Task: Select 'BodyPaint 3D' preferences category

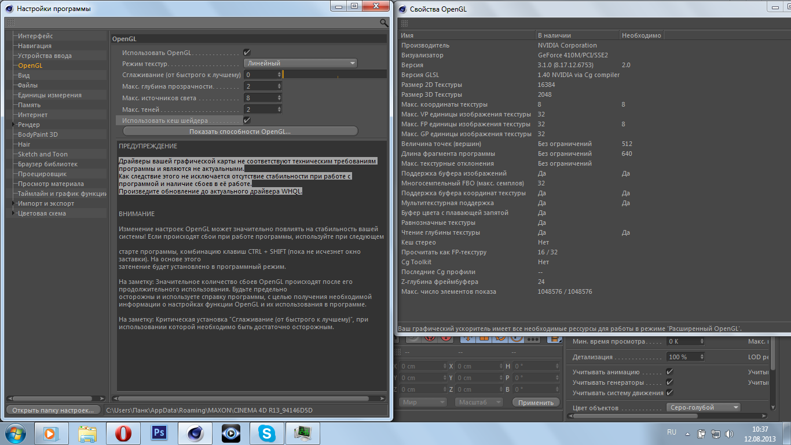Action: click(38, 134)
